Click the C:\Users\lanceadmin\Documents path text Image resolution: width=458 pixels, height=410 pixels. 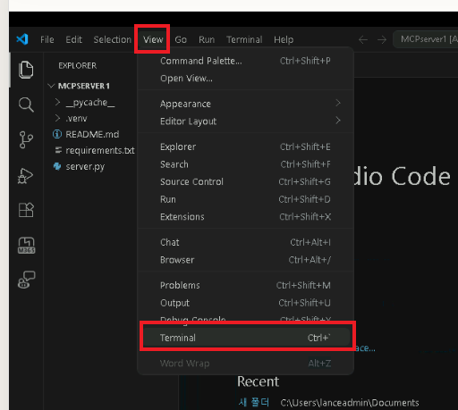click(x=350, y=403)
